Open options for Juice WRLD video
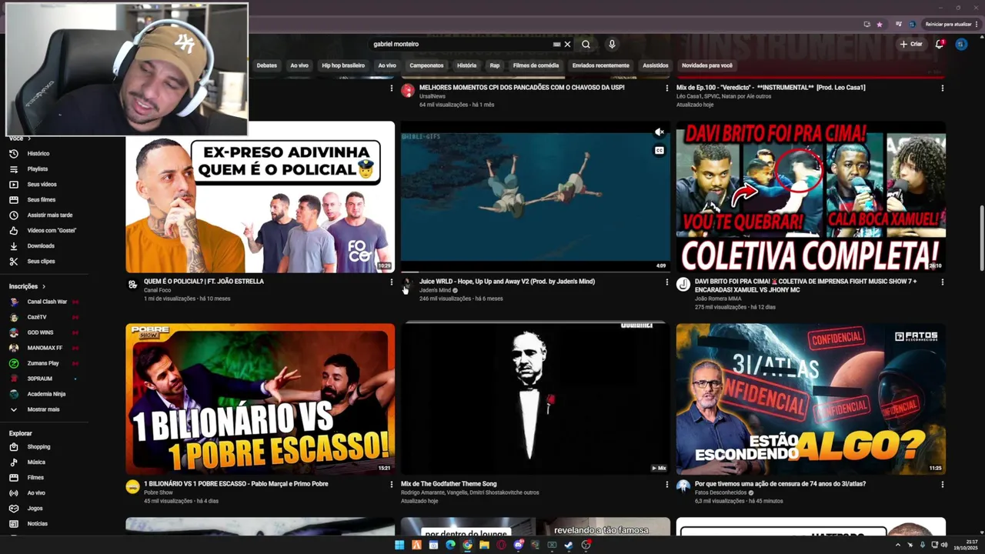 pos(666,282)
